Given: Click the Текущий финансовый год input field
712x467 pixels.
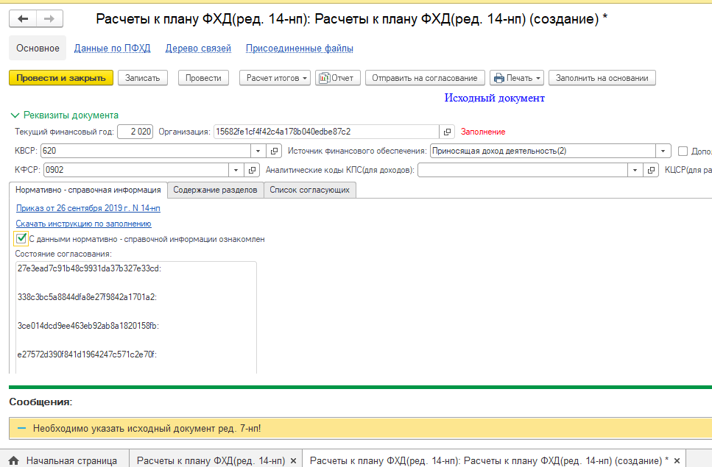Looking at the screenshot, I should click(135, 132).
